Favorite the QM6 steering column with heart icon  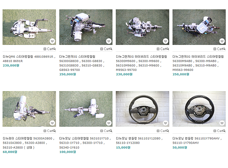52,41
